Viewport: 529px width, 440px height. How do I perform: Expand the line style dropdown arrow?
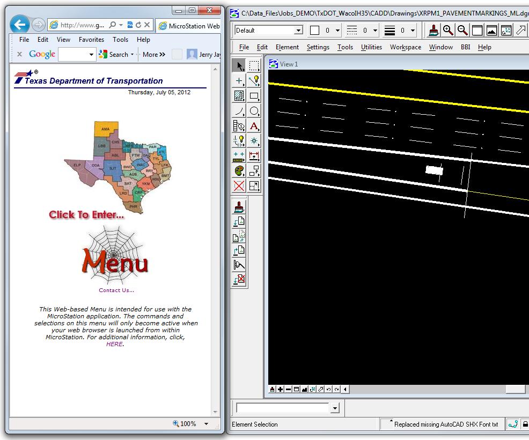[375, 31]
